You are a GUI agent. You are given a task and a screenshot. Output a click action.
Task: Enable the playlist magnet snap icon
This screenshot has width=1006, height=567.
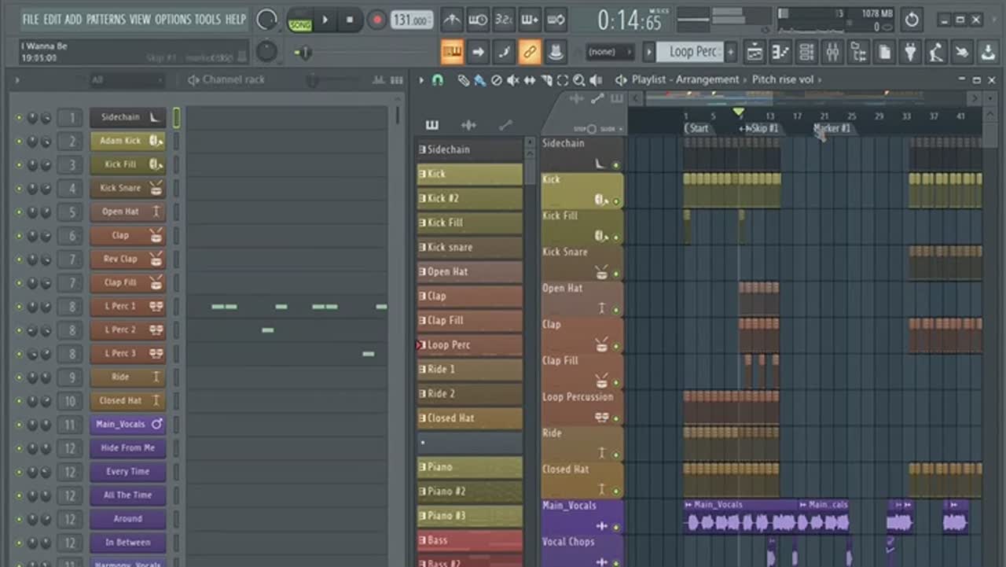438,80
